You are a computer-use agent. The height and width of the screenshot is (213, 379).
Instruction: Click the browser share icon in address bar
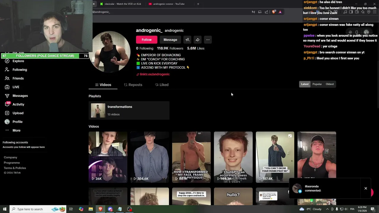[266, 12]
